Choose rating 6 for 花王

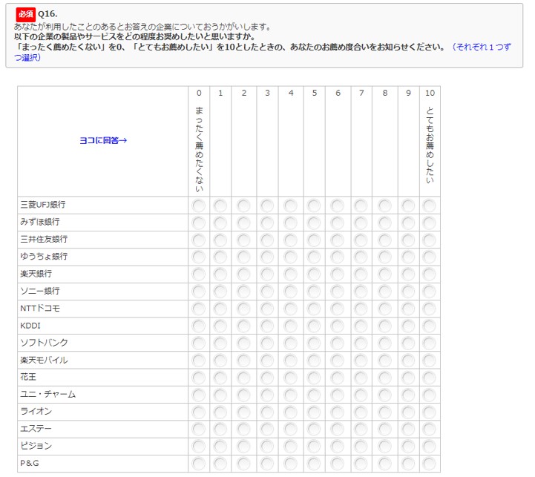(338, 378)
